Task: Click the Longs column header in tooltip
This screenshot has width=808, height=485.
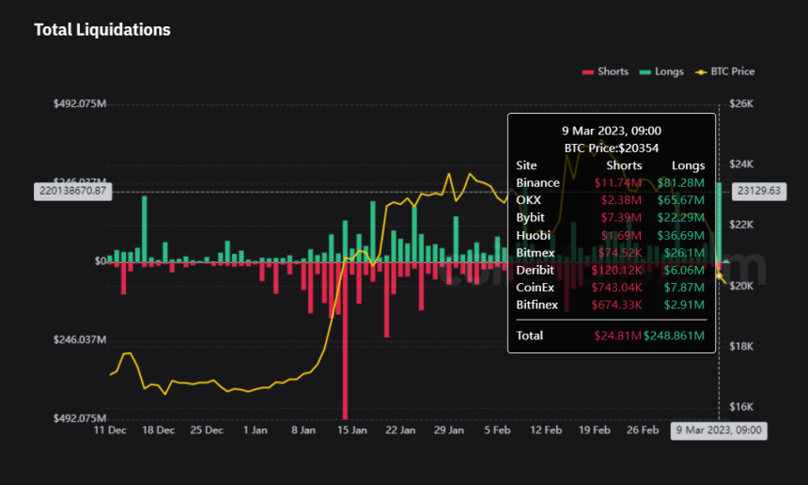Action: click(688, 165)
